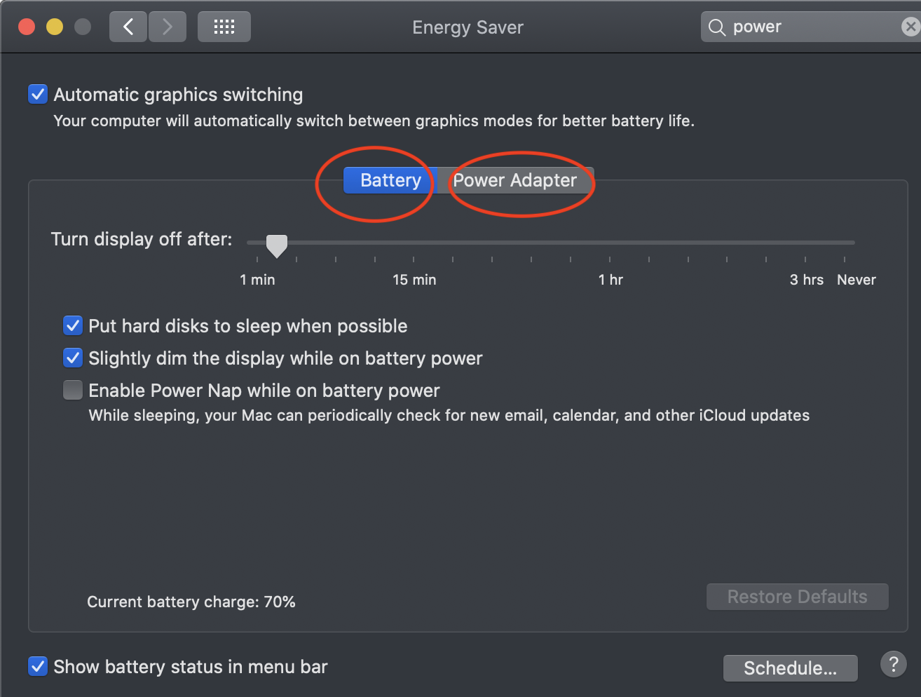Viewport: 921px width, 697px height.
Task: Minimize the Energy Saver window
Action: (x=55, y=27)
